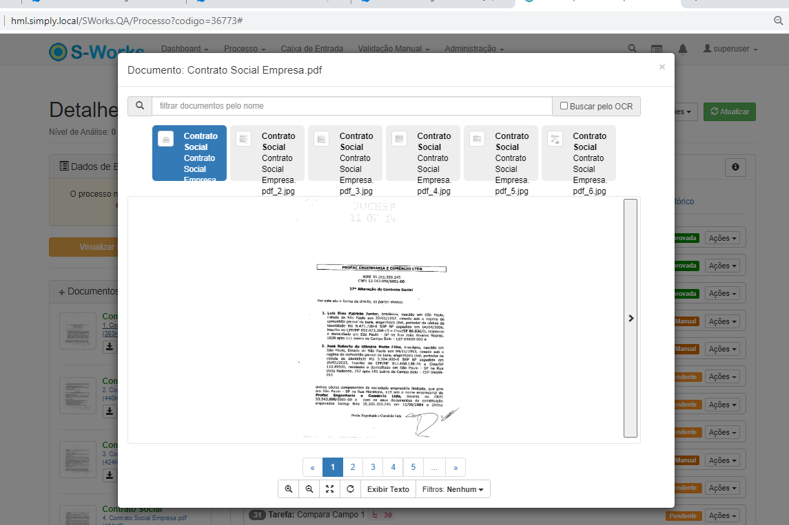Click the previous pages « button
The height and width of the screenshot is (525, 789).
tap(312, 467)
